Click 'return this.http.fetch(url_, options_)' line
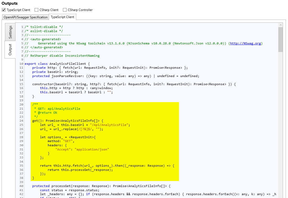 pyautogui.click(x=107, y=166)
